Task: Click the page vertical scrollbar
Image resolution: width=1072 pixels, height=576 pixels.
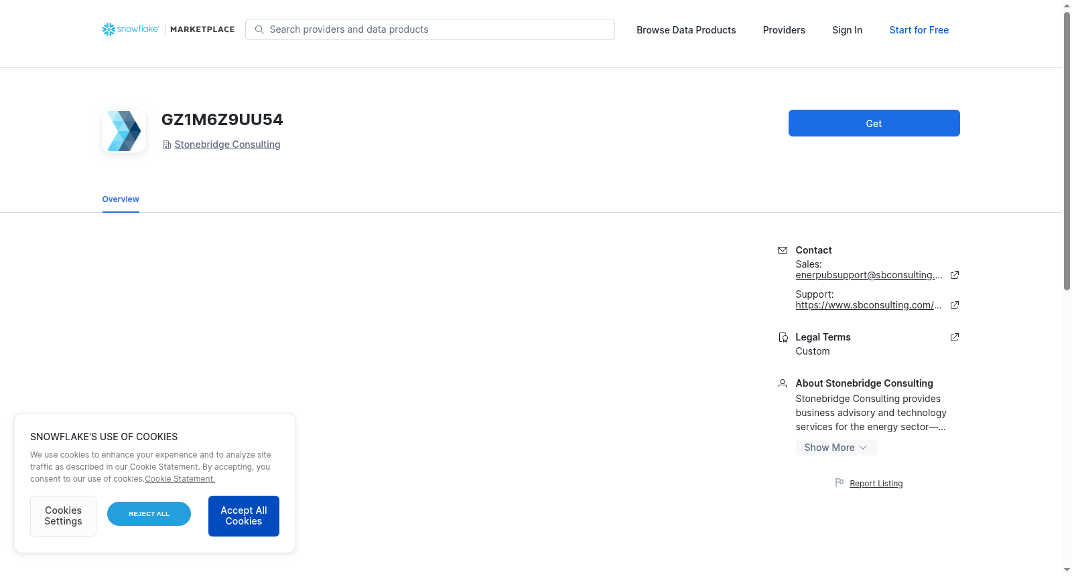Action: (1067, 151)
